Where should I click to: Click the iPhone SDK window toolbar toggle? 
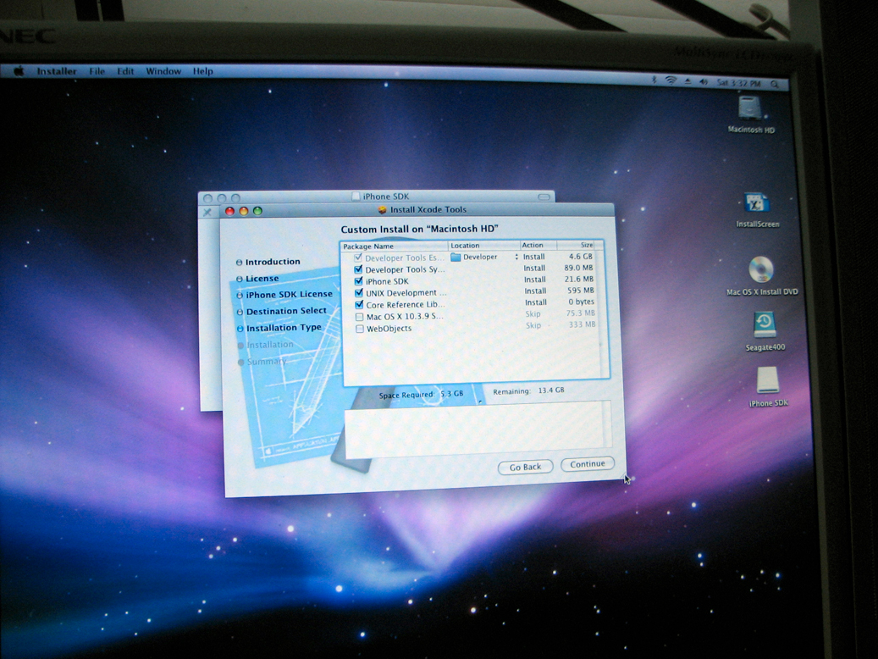pos(544,197)
